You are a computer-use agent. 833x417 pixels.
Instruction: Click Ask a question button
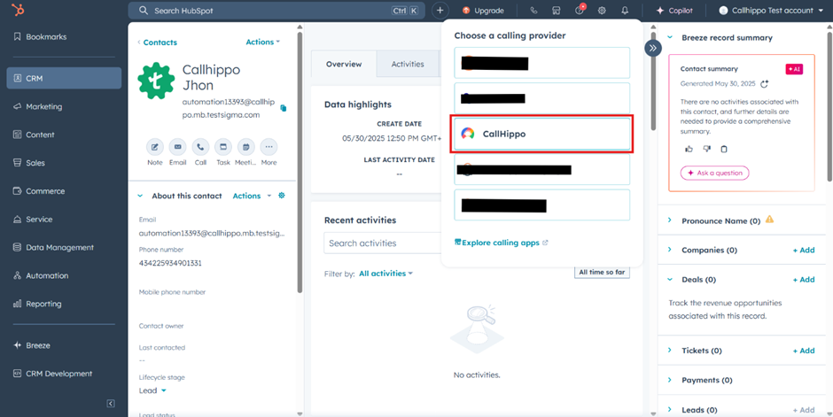[714, 173]
